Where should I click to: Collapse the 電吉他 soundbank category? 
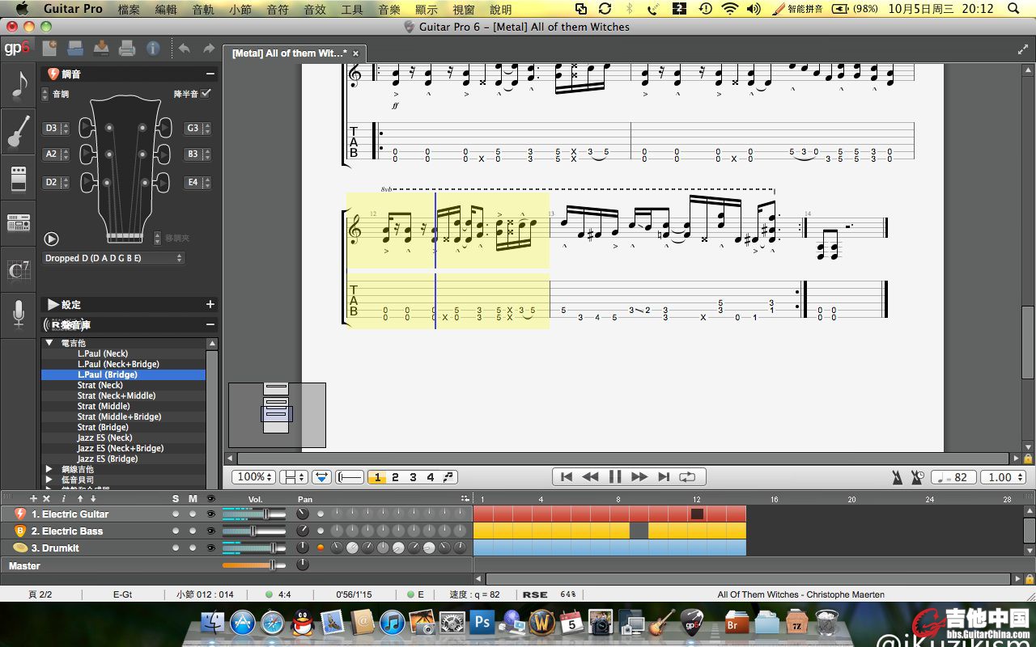coord(49,343)
